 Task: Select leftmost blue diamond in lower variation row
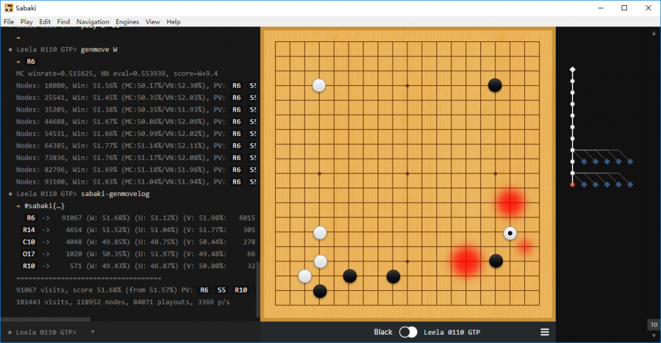(x=584, y=184)
